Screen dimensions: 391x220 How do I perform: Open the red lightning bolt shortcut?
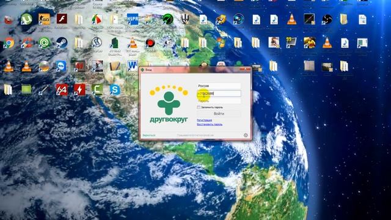[79, 90]
